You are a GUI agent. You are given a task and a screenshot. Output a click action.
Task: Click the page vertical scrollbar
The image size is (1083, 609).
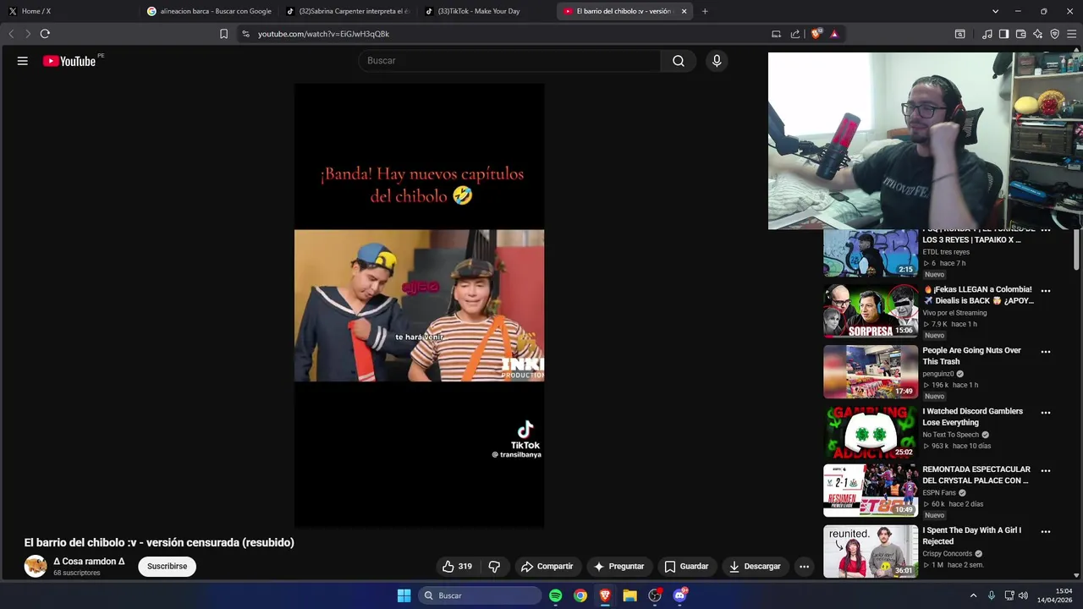pos(1077,249)
